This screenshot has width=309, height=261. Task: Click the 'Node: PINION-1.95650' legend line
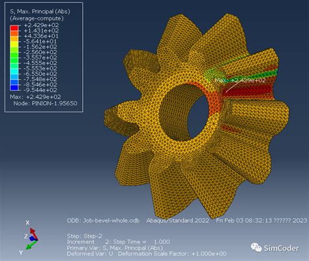tap(45, 104)
